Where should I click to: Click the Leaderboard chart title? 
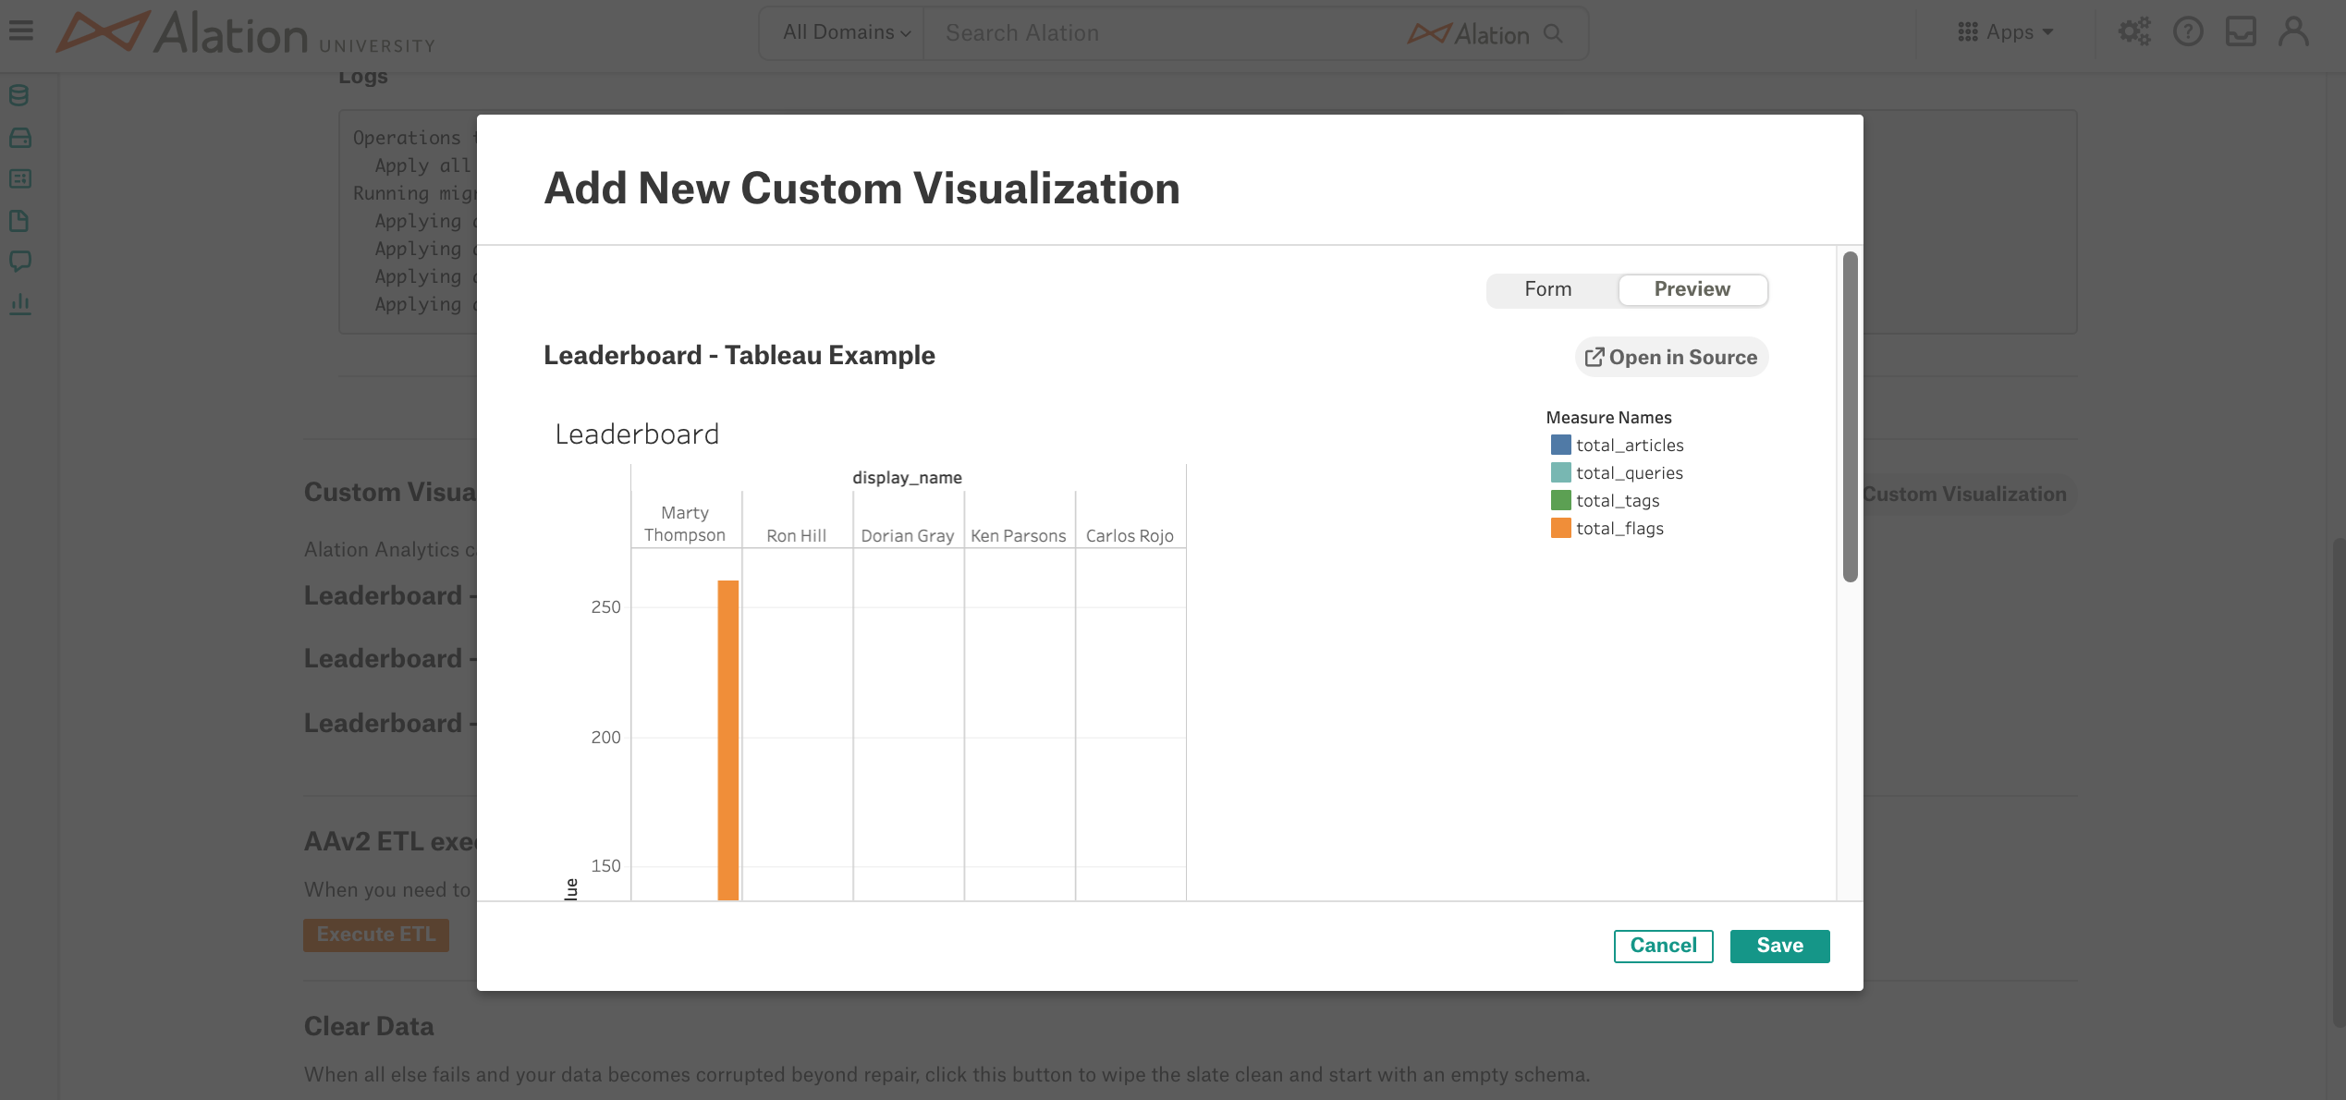coord(637,434)
